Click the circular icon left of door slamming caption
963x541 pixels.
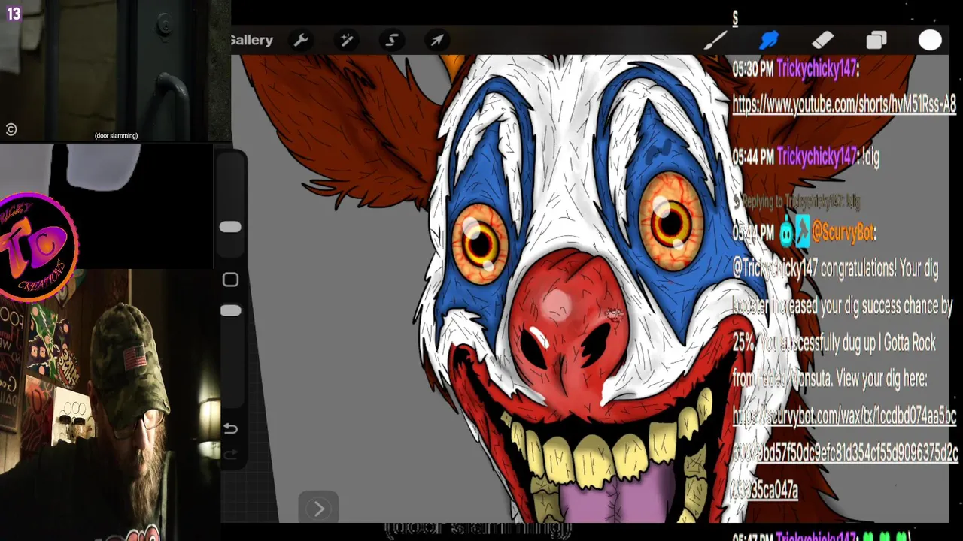(x=11, y=130)
